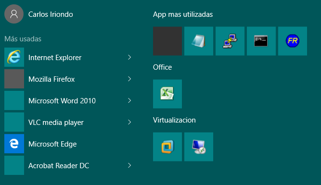Click the Mozilla Firefox gray icon placeholder
This screenshot has width=321, height=185.
tap(14, 79)
